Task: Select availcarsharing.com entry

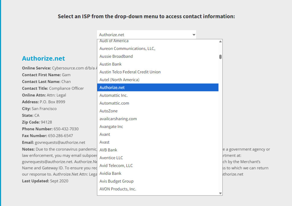Action: [x=118, y=119]
